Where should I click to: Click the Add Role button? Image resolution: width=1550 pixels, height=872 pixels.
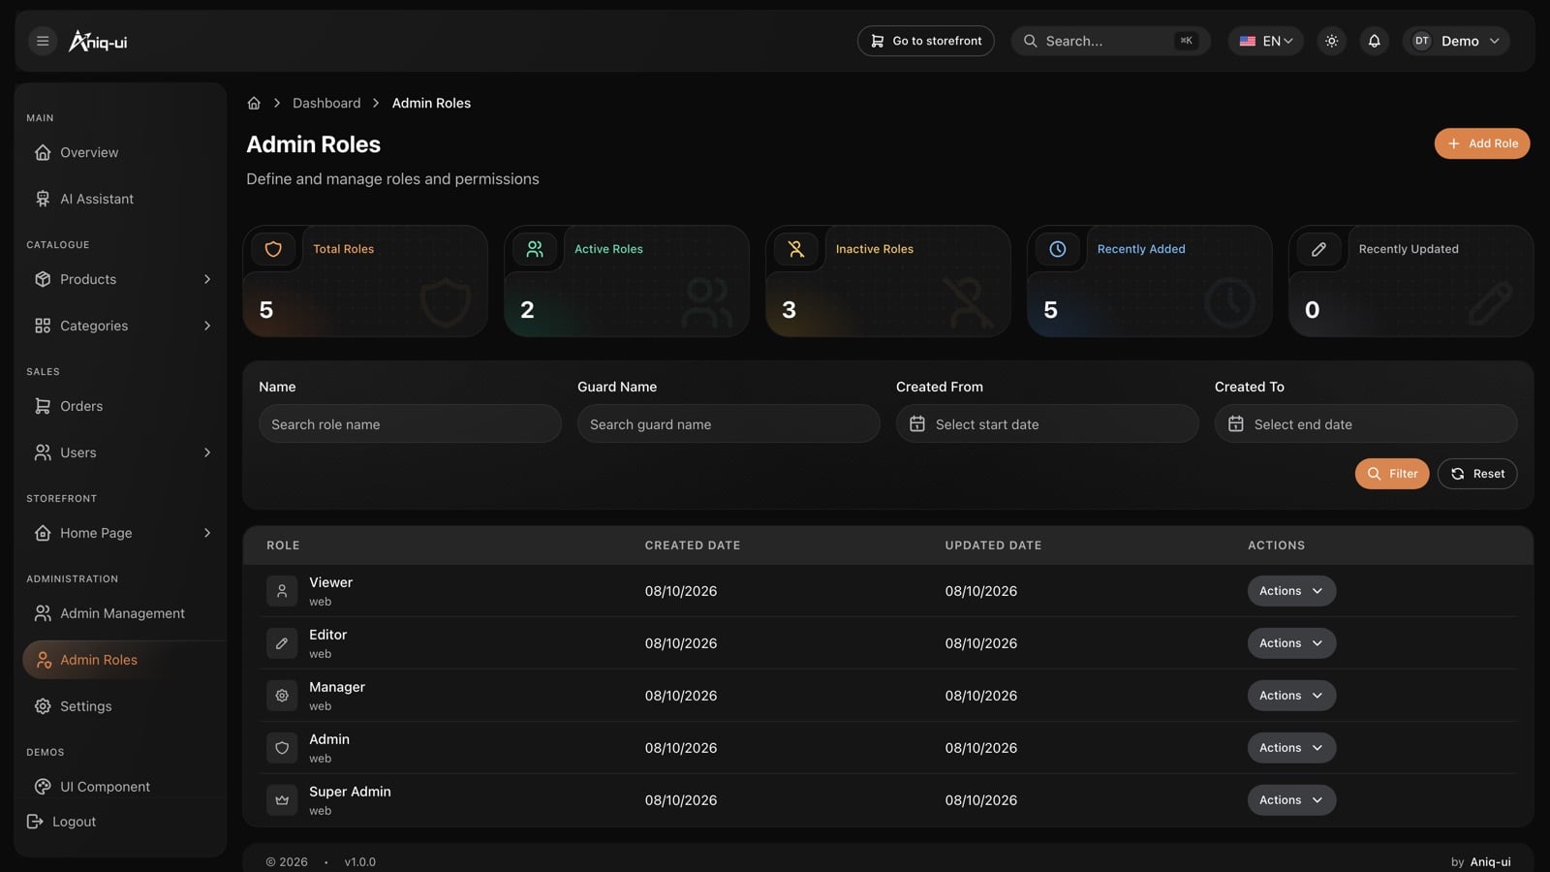pos(1482,143)
